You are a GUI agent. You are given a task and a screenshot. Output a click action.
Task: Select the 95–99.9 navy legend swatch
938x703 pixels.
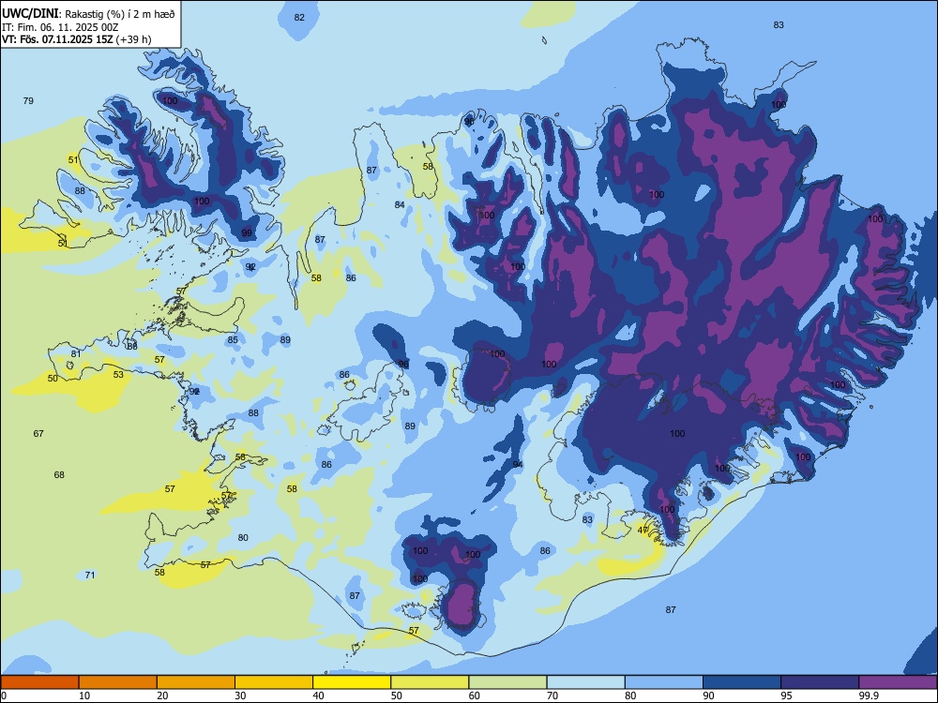tap(820, 682)
